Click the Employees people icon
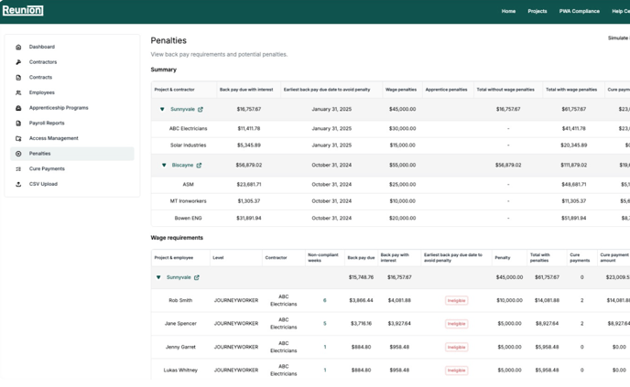 click(18, 92)
